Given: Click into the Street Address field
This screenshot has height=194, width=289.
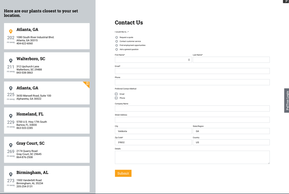Looking at the screenshot, I should click(x=192, y=120).
